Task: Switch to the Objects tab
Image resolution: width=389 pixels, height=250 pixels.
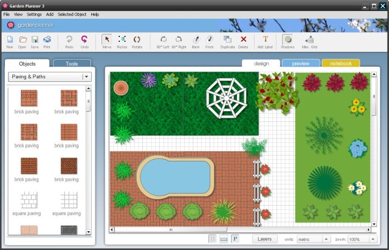Action: point(27,64)
